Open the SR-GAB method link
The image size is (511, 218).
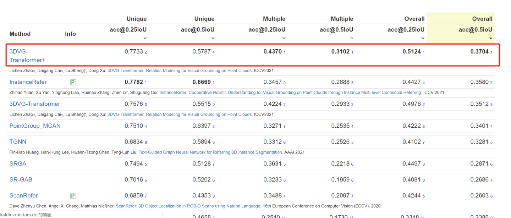(x=21, y=179)
